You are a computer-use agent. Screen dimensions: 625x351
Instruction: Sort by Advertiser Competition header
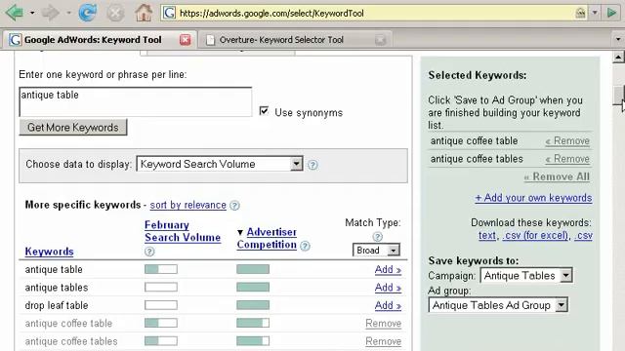pos(267,238)
